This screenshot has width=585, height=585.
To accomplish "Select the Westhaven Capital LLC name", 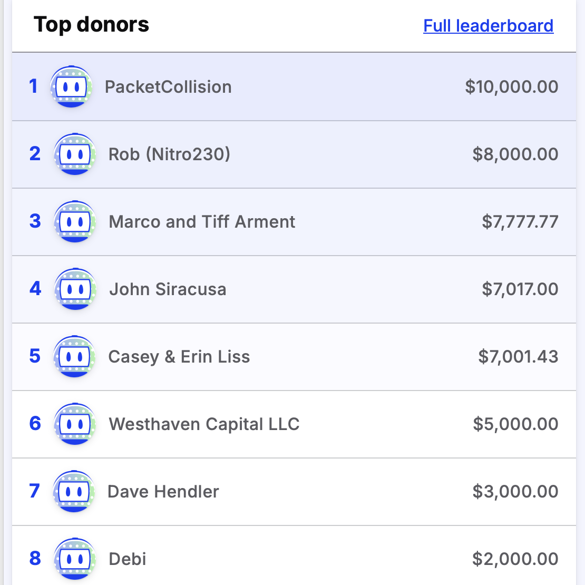I will click(204, 424).
